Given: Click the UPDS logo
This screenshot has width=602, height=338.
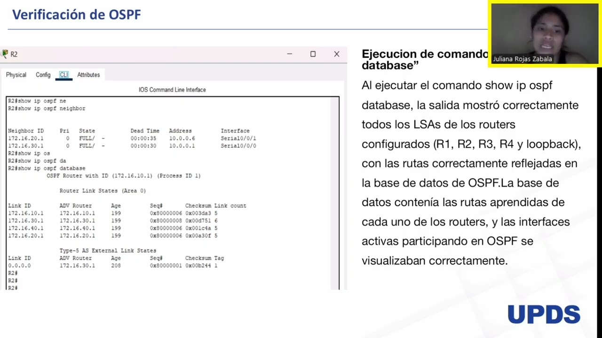Looking at the screenshot, I should tap(544, 314).
